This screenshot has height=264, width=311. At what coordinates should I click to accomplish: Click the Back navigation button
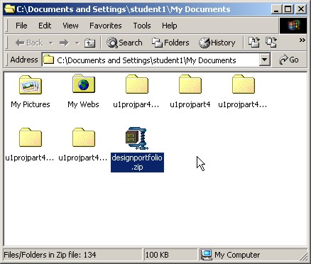[29, 43]
